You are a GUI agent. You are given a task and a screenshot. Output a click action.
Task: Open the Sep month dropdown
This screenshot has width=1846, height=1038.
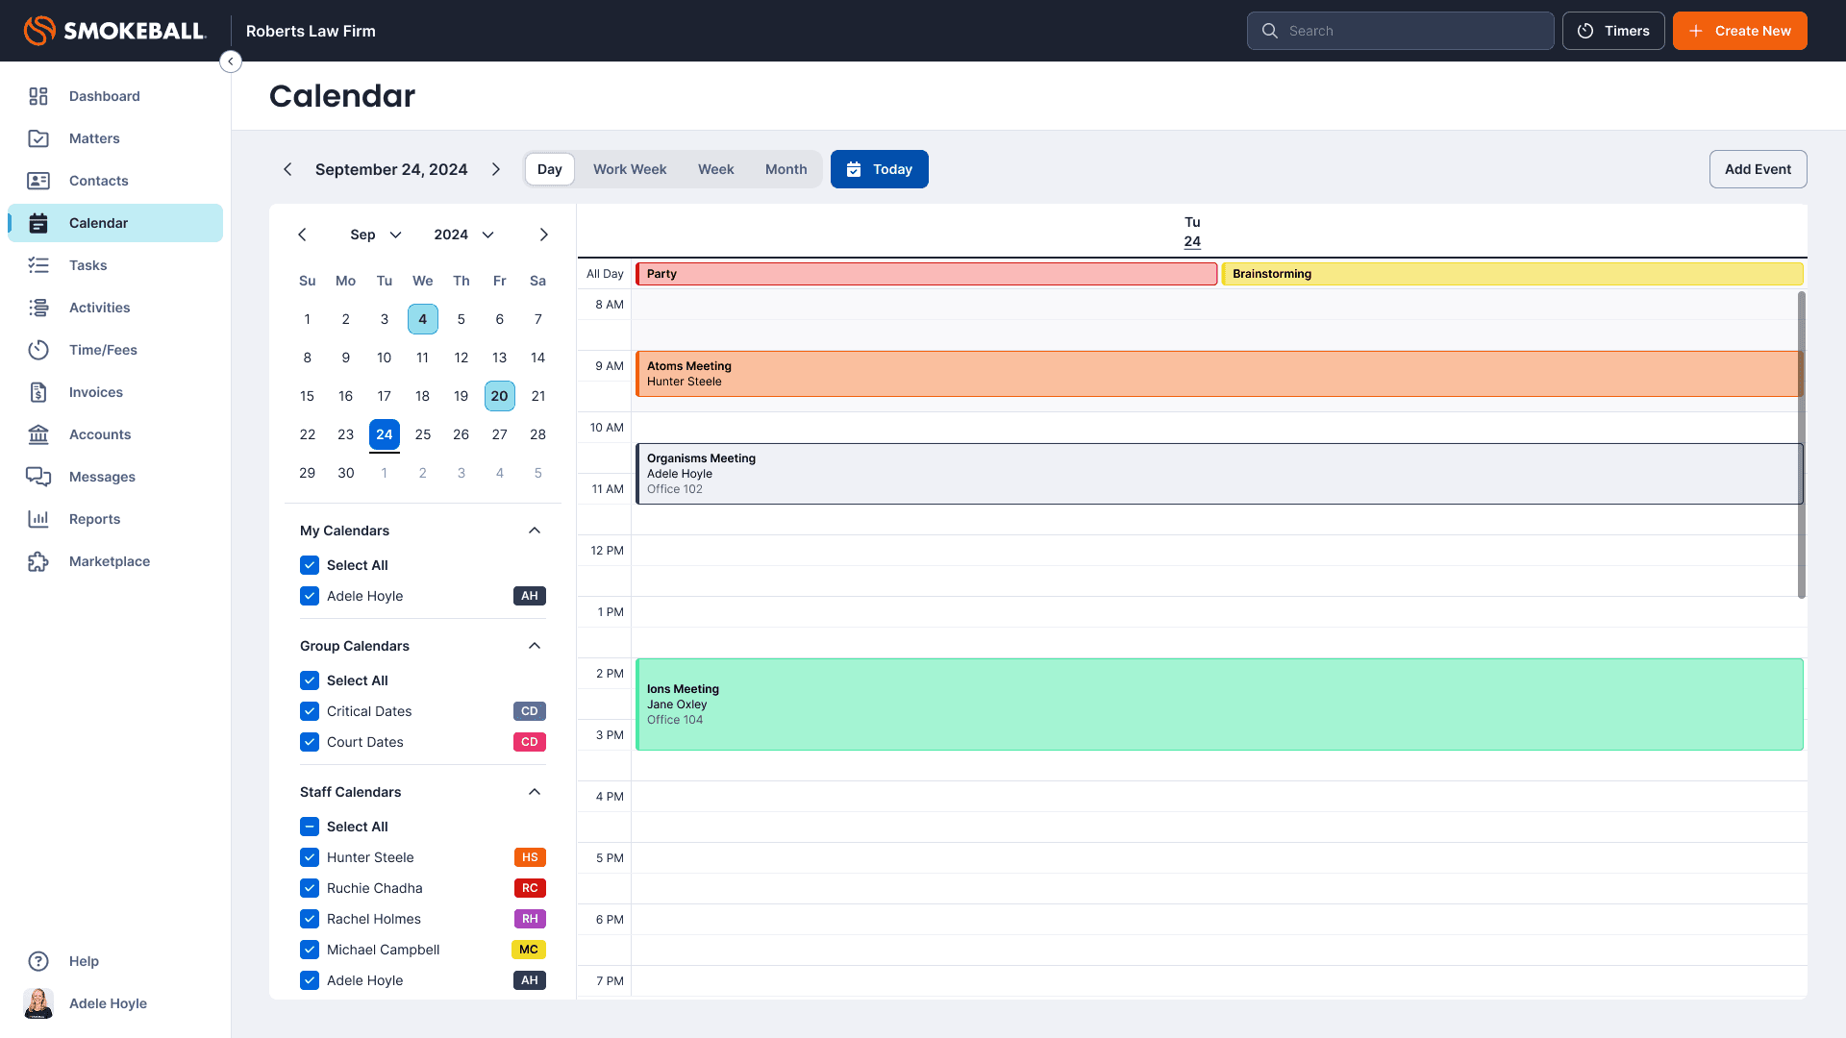click(x=376, y=235)
